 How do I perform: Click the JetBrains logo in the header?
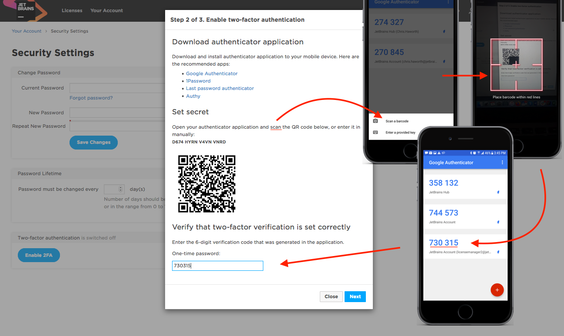click(26, 10)
